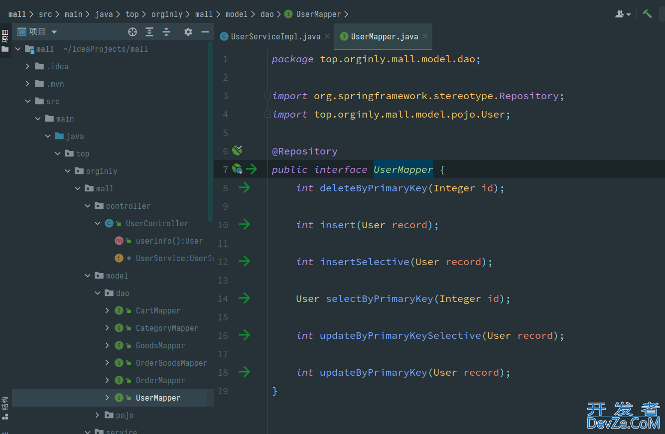The width and height of the screenshot is (665, 434).
Task: Click the gutter bean icon on line 7
Action: coord(237,169)
